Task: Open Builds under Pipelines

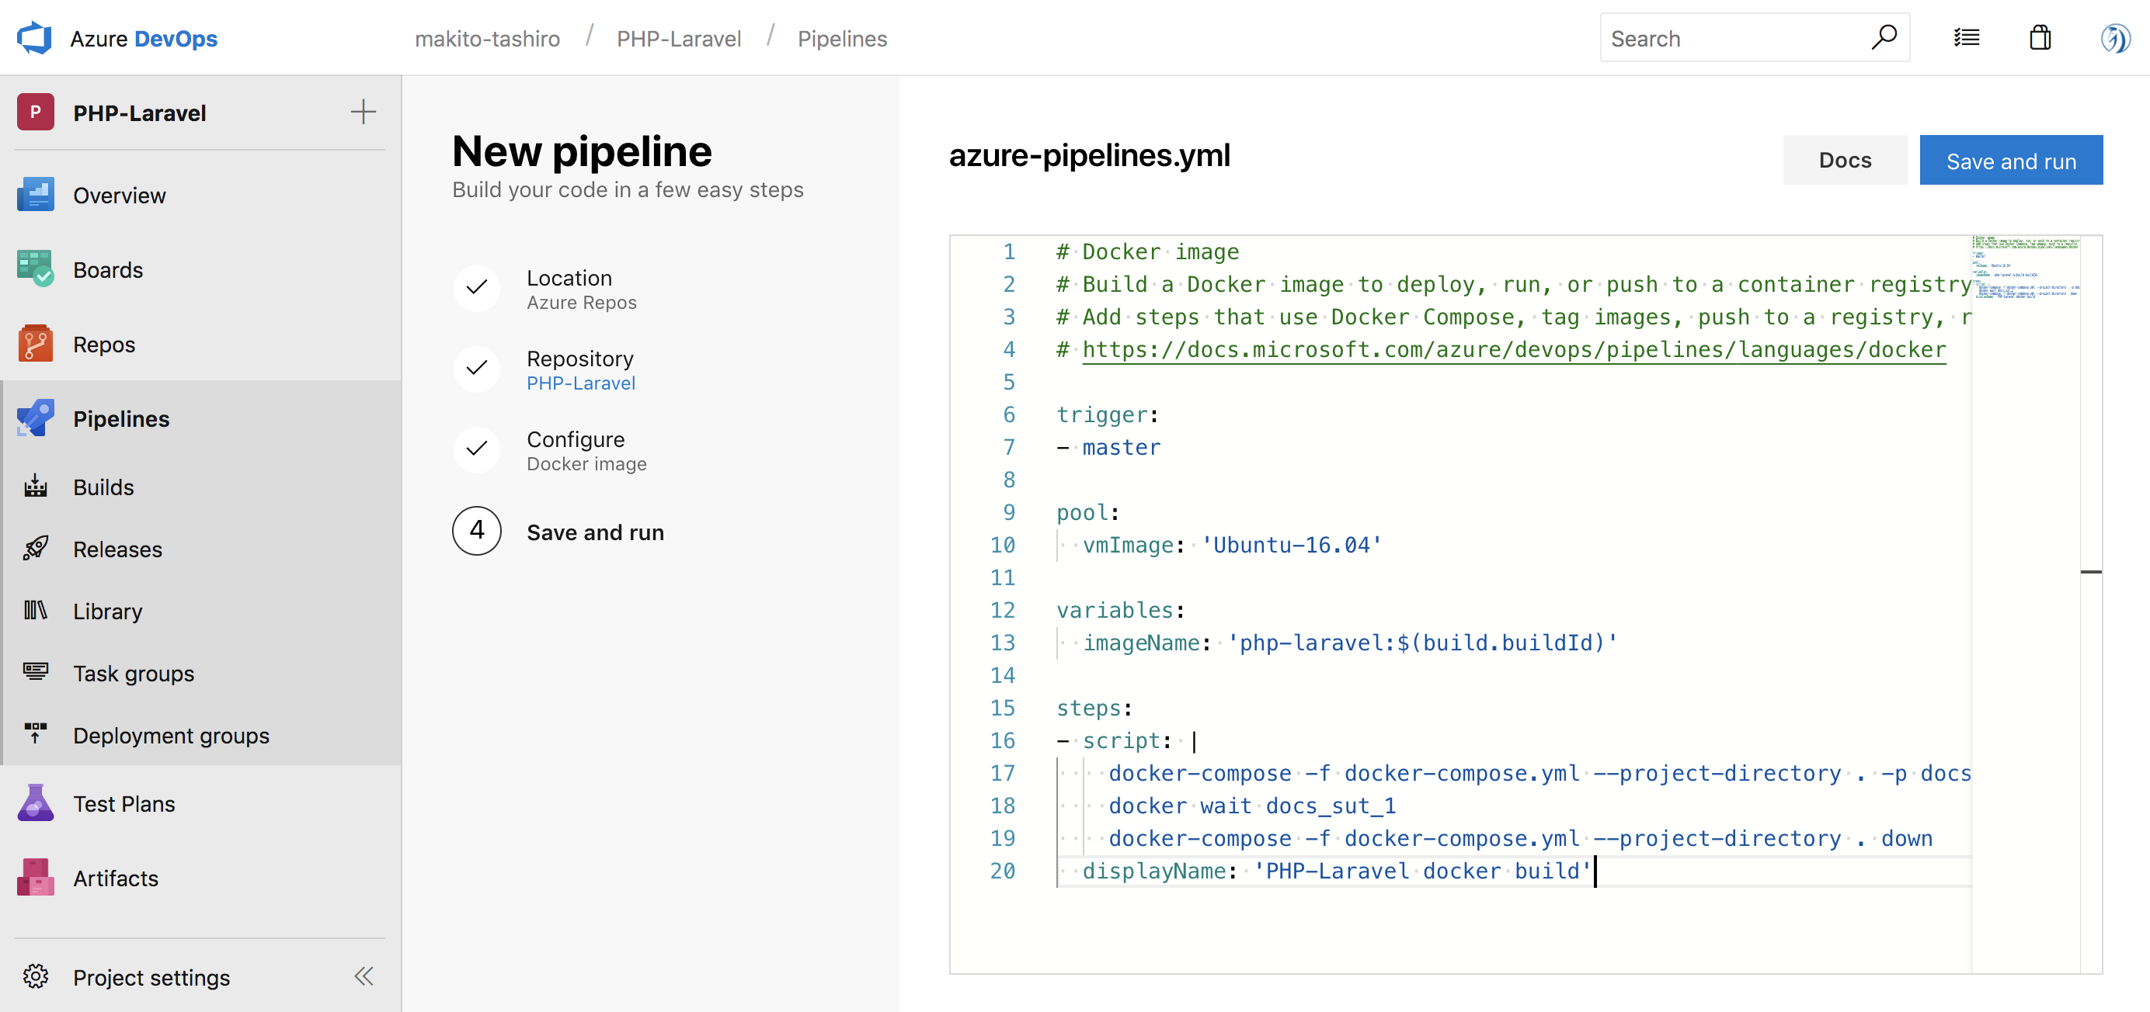Action: click(x=103, y=487)
